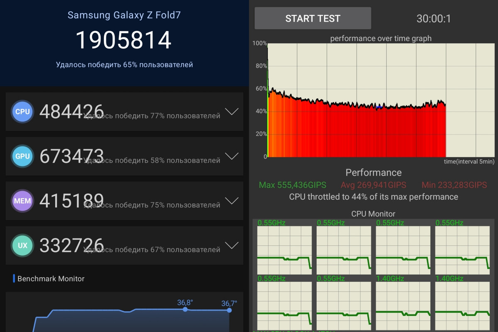
Task: Tap the blue CPU score icon
Action: [22, 112]
